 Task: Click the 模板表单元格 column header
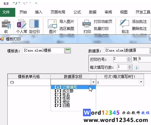point(29,77)
